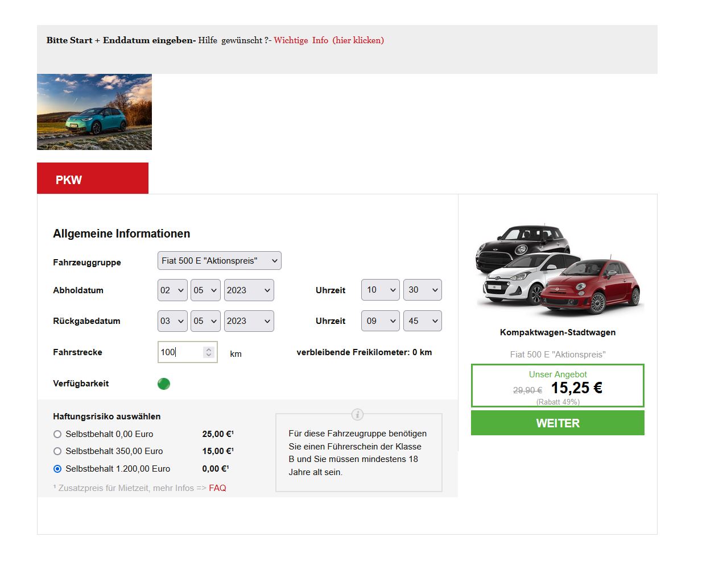Click the Fahrstrecke label
Viewport: 727px width, 562px height.
[x=77, y=352]
